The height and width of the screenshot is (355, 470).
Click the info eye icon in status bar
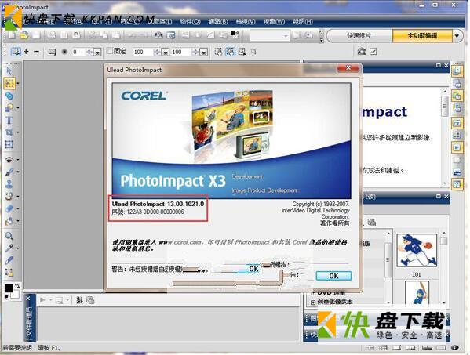[x=455, y=347]
